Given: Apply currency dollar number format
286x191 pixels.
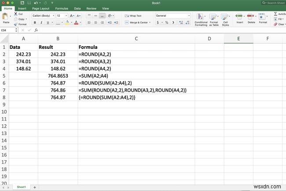Looking at the screenshot, I should 158,22.
